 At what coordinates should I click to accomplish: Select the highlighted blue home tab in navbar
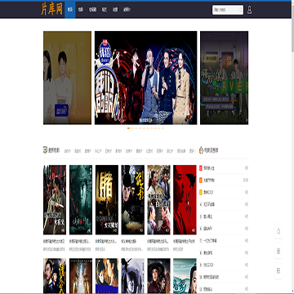click(70, 10)
